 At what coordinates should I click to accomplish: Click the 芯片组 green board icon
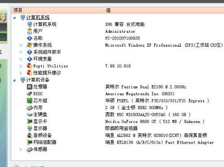tap(30, 101)
